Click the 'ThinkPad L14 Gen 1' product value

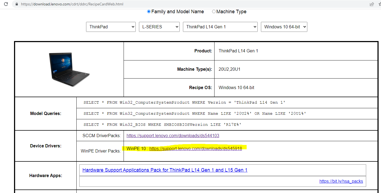[238, 51]
